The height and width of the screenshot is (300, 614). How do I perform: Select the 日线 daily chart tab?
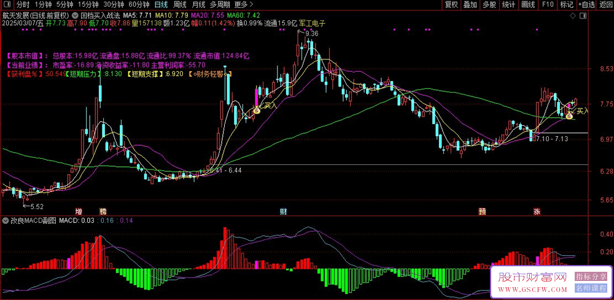[160, 5]
